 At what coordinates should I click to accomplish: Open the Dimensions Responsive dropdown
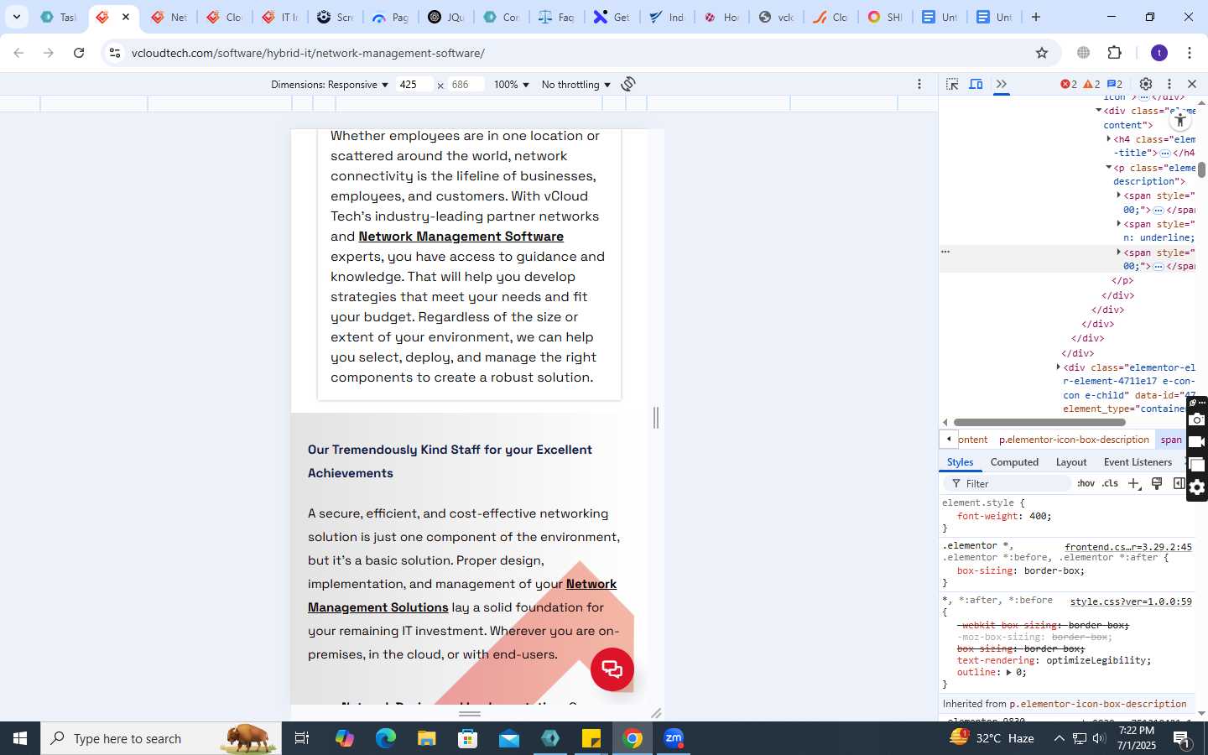click(330, 85)
